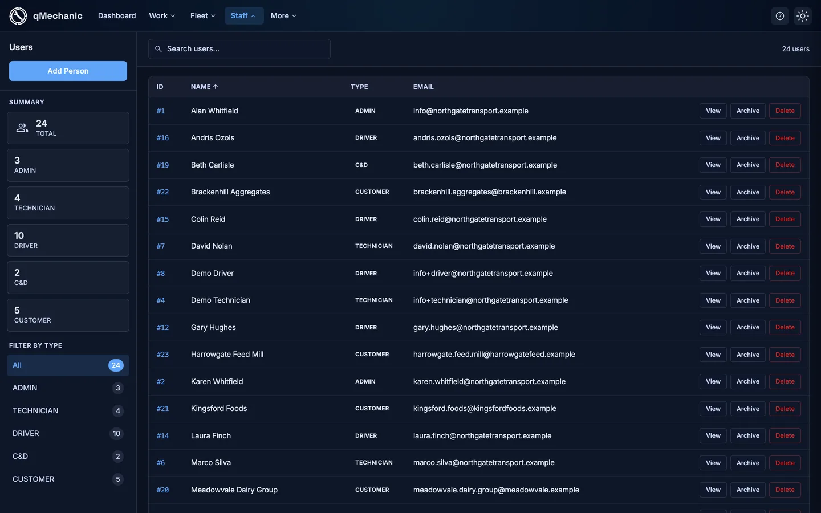
Task: Open the help question mark icon
Action: [x=780, y=16]
